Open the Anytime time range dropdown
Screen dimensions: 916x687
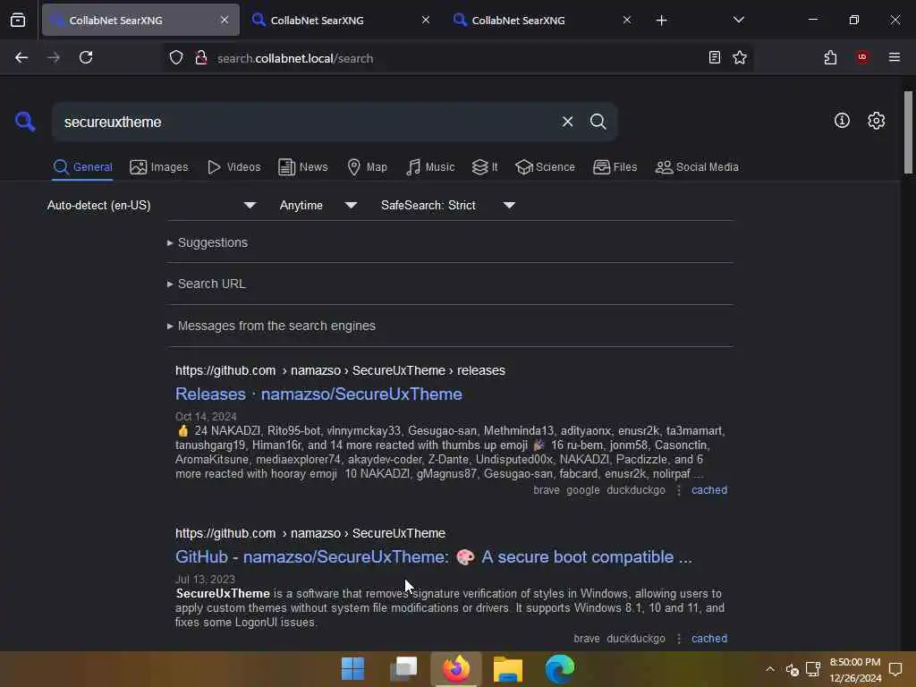click(318, 205)
